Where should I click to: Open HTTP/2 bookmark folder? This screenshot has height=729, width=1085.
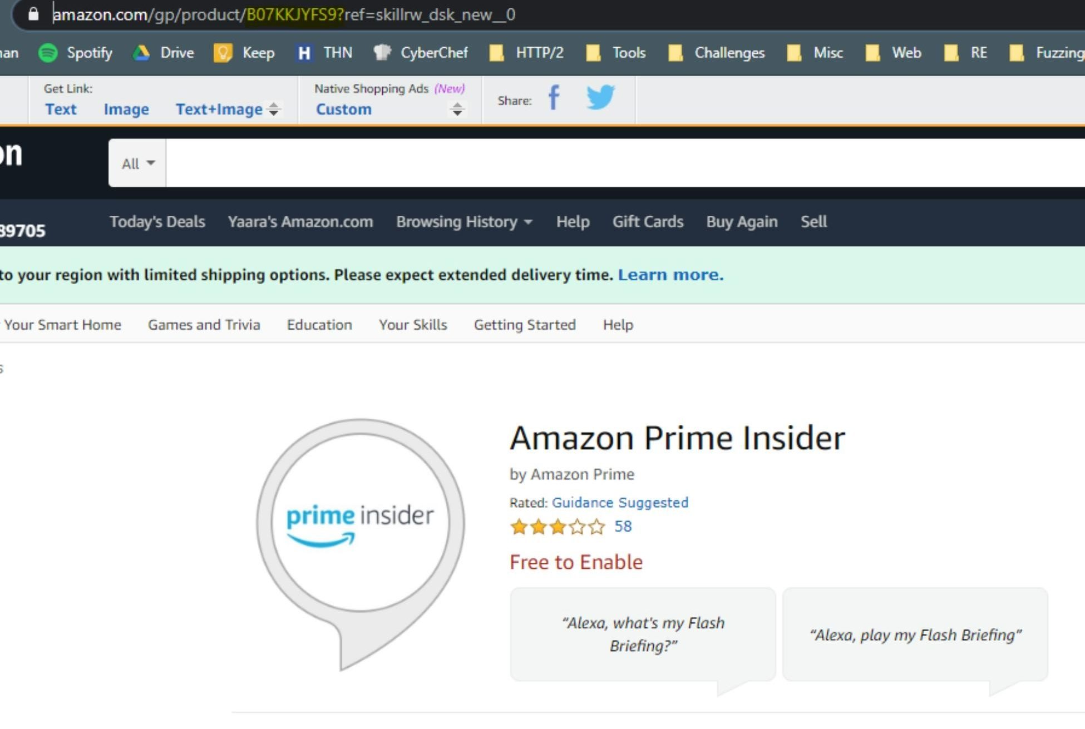click(528, 53)
